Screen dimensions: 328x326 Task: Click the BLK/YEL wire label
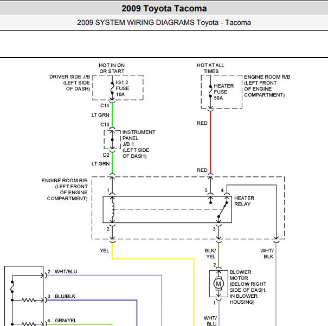click(210, 254)
